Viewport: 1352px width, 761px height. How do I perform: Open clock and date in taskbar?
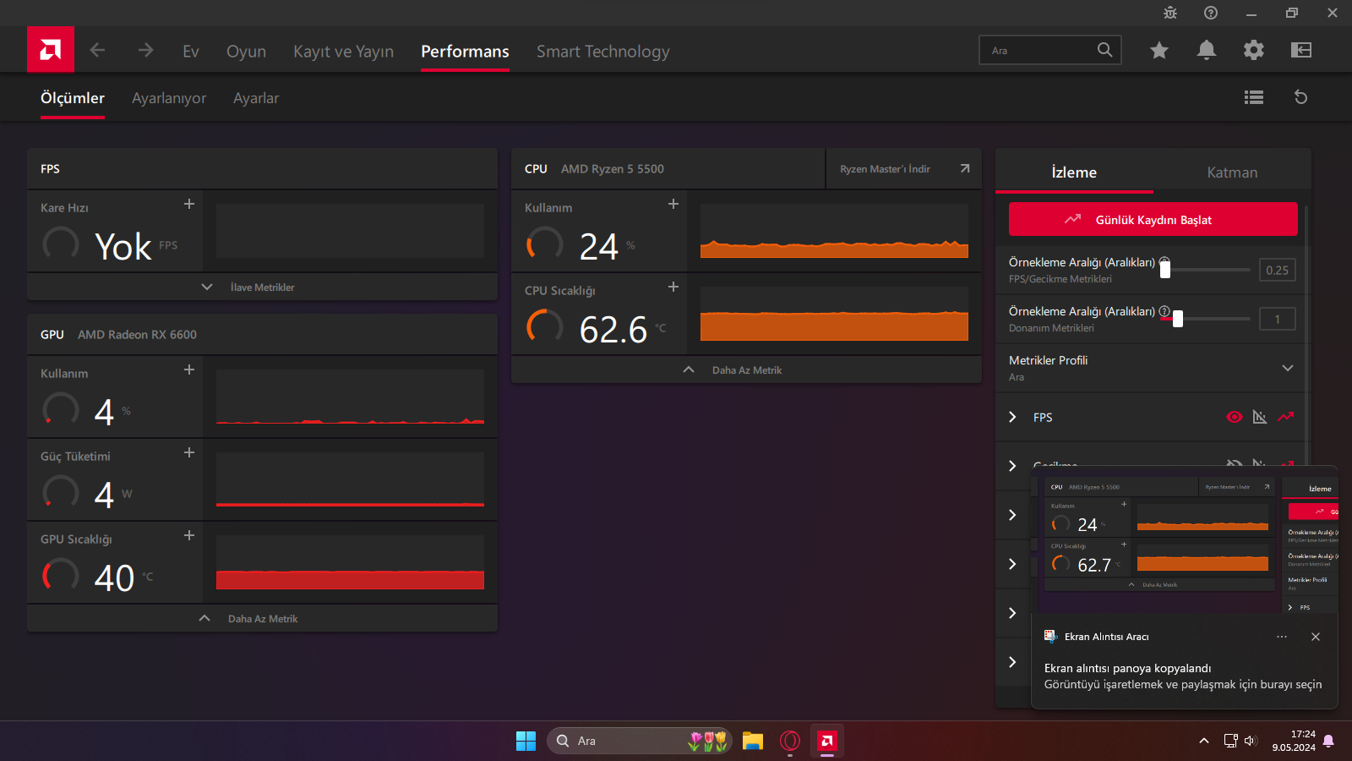(1294, 741)
